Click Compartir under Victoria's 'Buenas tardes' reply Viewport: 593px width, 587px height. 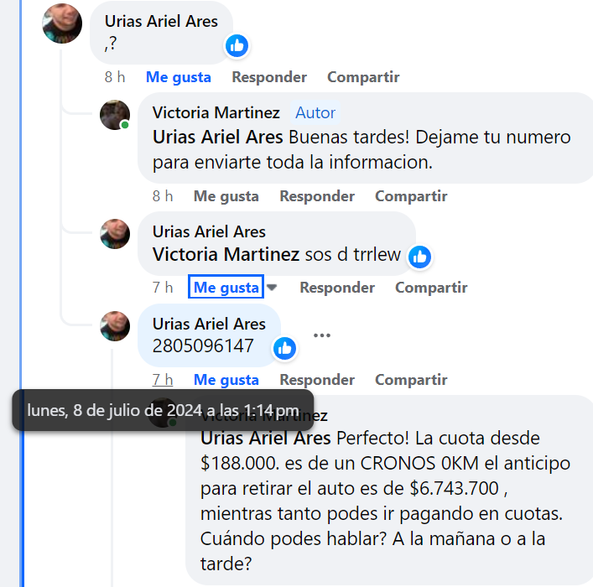pyautogui.click(x=411, y=196)
